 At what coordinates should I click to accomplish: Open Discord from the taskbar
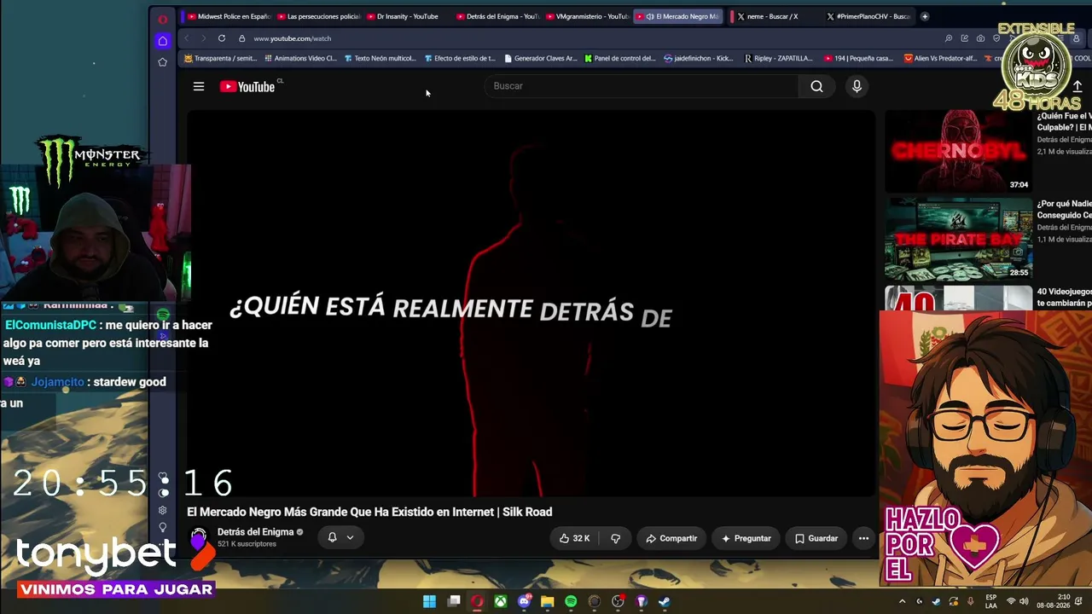(524, 601)
